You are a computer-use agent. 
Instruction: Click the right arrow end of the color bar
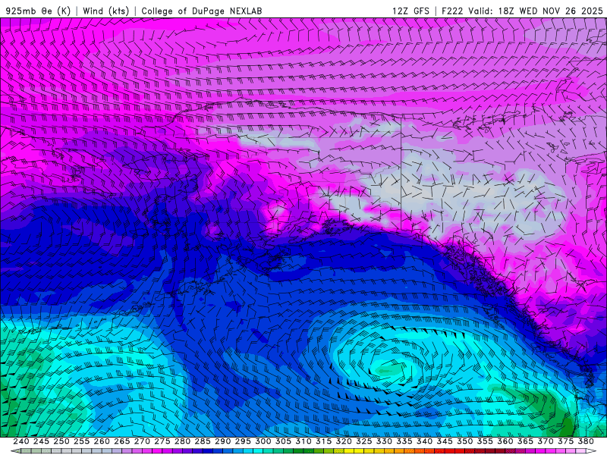pos(591,451)
